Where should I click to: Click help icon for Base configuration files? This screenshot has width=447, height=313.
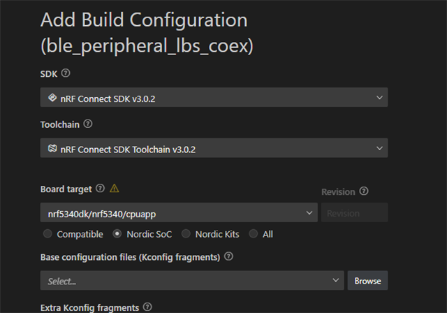(229, 256)
